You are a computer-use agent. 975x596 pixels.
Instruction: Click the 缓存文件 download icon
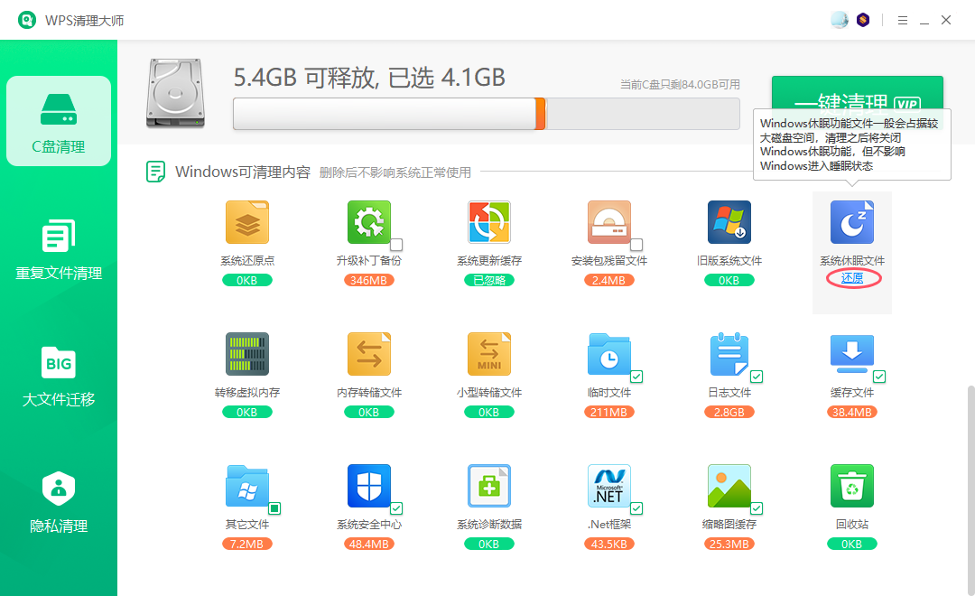(852, 354)
